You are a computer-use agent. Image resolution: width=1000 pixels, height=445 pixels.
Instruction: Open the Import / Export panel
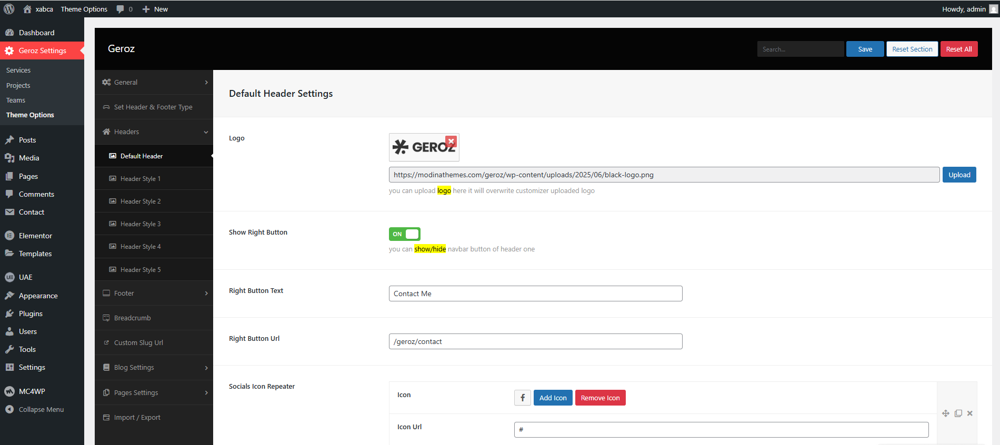click(137, 417)
